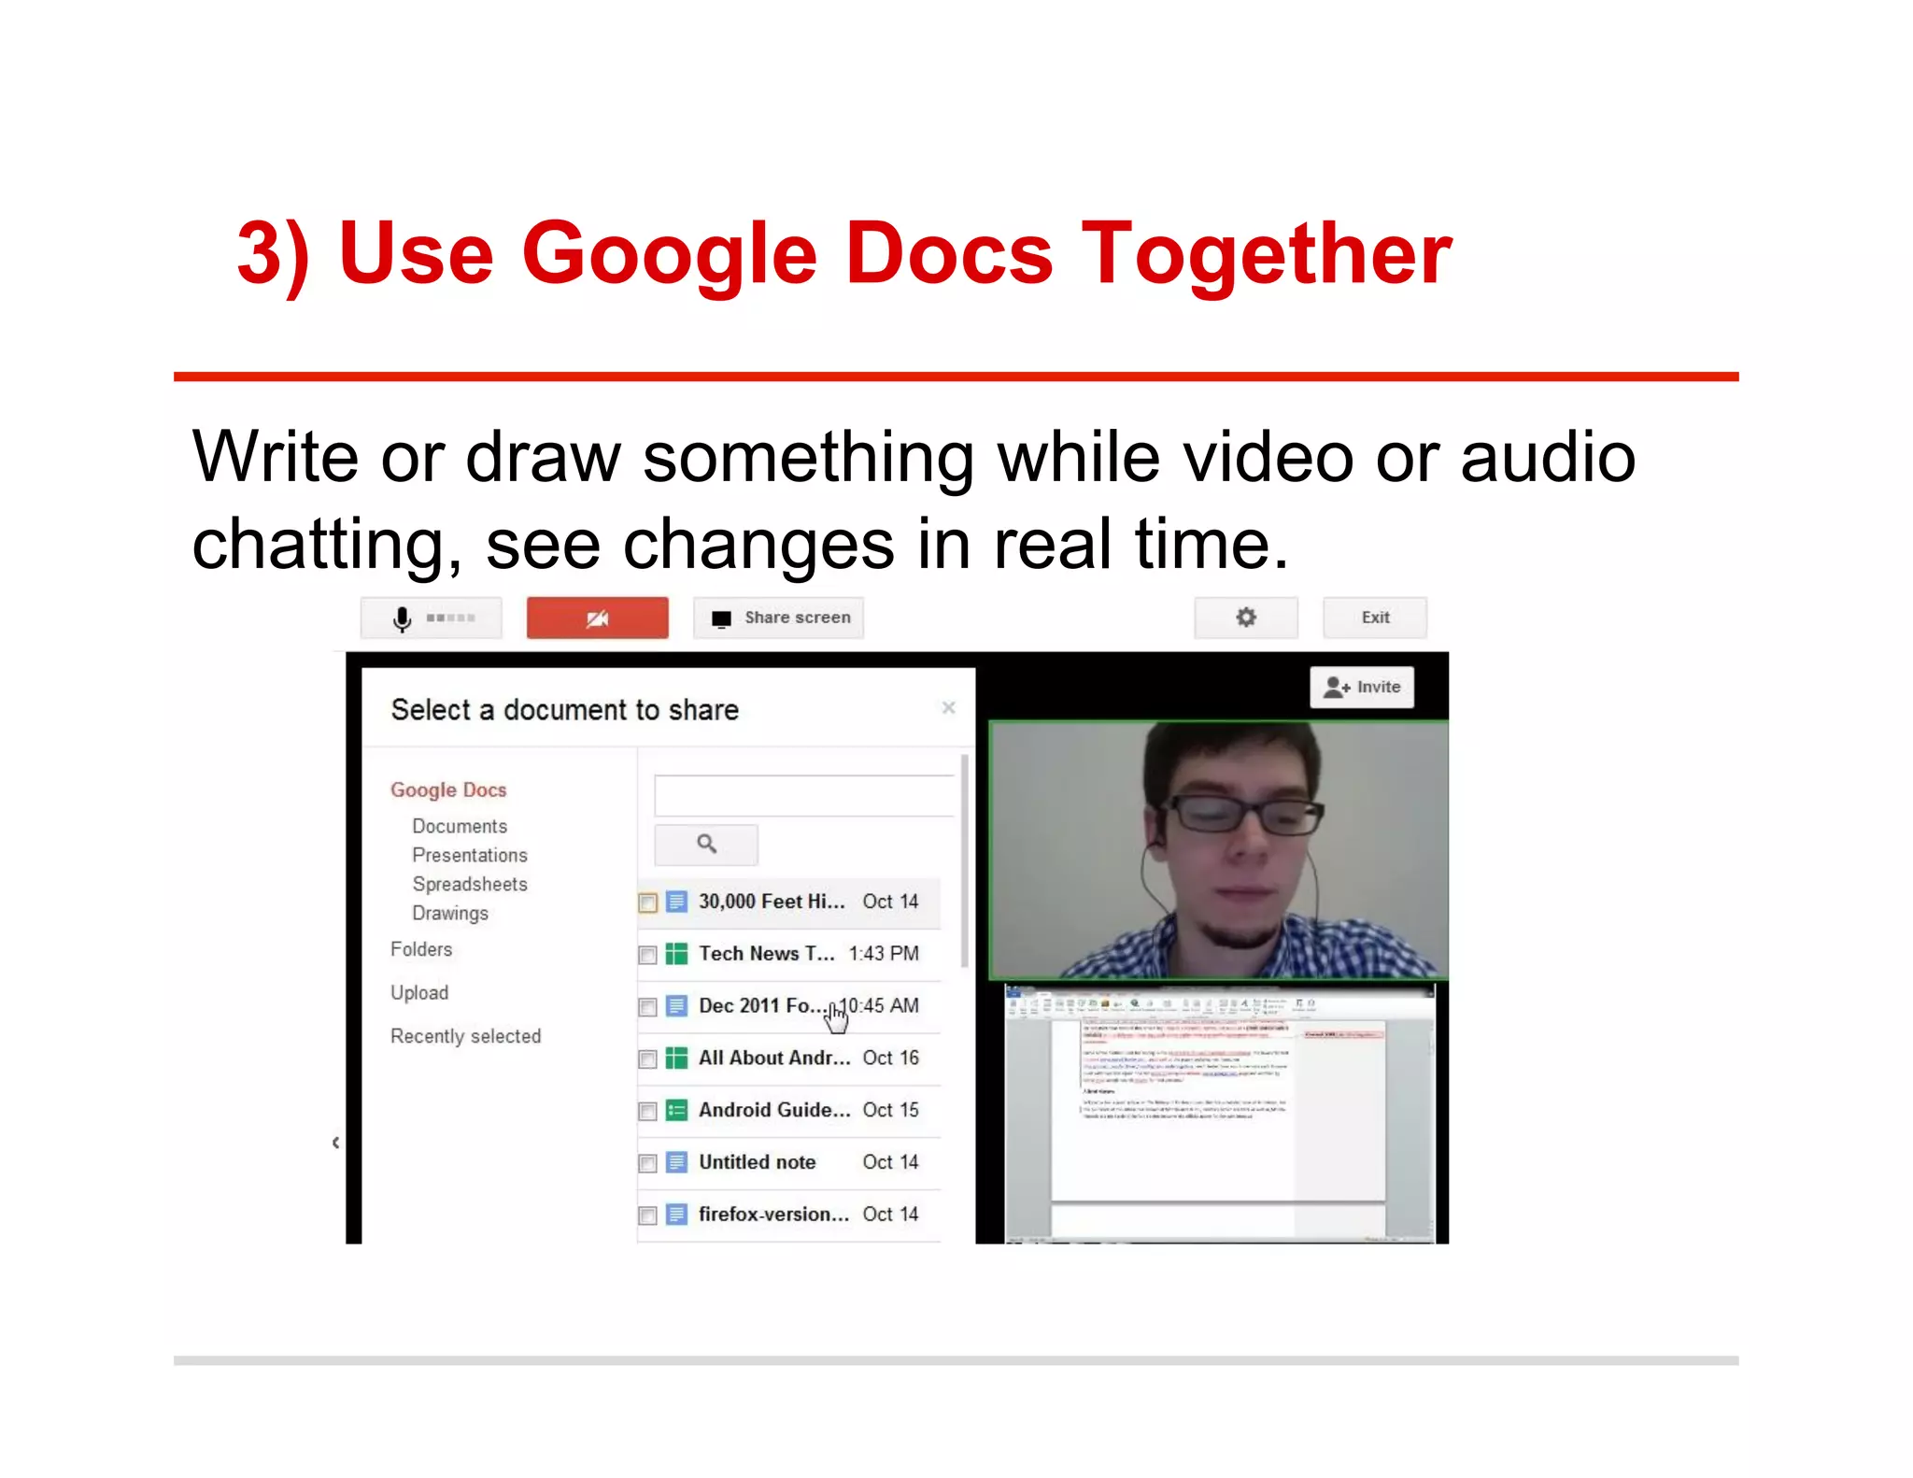The height and width of the screenshot is (1478, 1913).
Task: Select the Untitled note file name
Action: [758, 1162]
